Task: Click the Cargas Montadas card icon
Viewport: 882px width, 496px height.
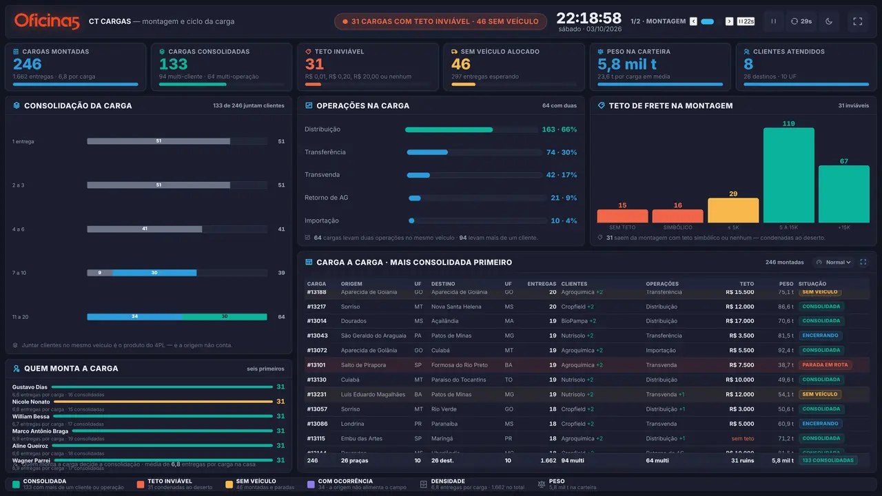Action: point(17,52)
